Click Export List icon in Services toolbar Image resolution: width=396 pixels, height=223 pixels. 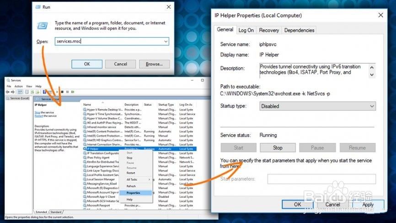pos(37,92)
